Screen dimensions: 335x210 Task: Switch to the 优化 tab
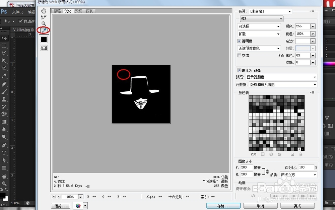68,11
